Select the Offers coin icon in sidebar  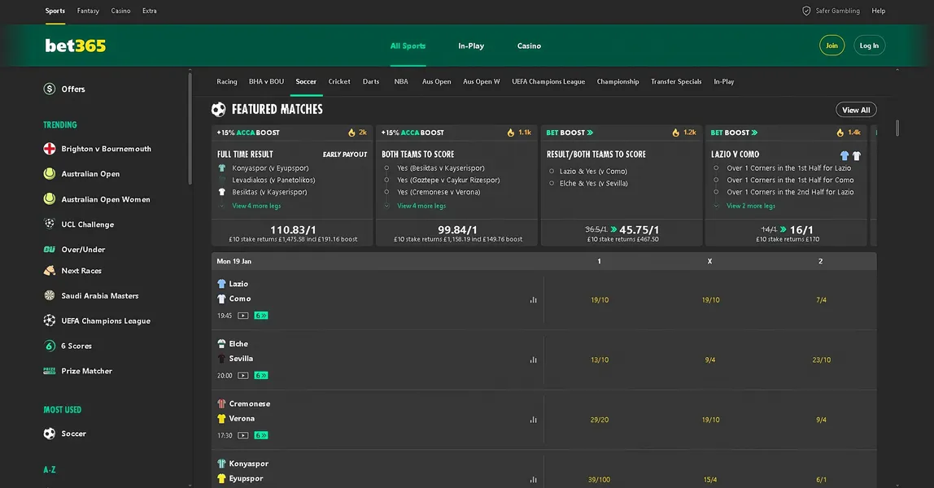pos(50,89)
